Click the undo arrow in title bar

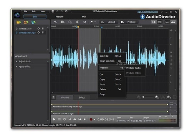57,11
